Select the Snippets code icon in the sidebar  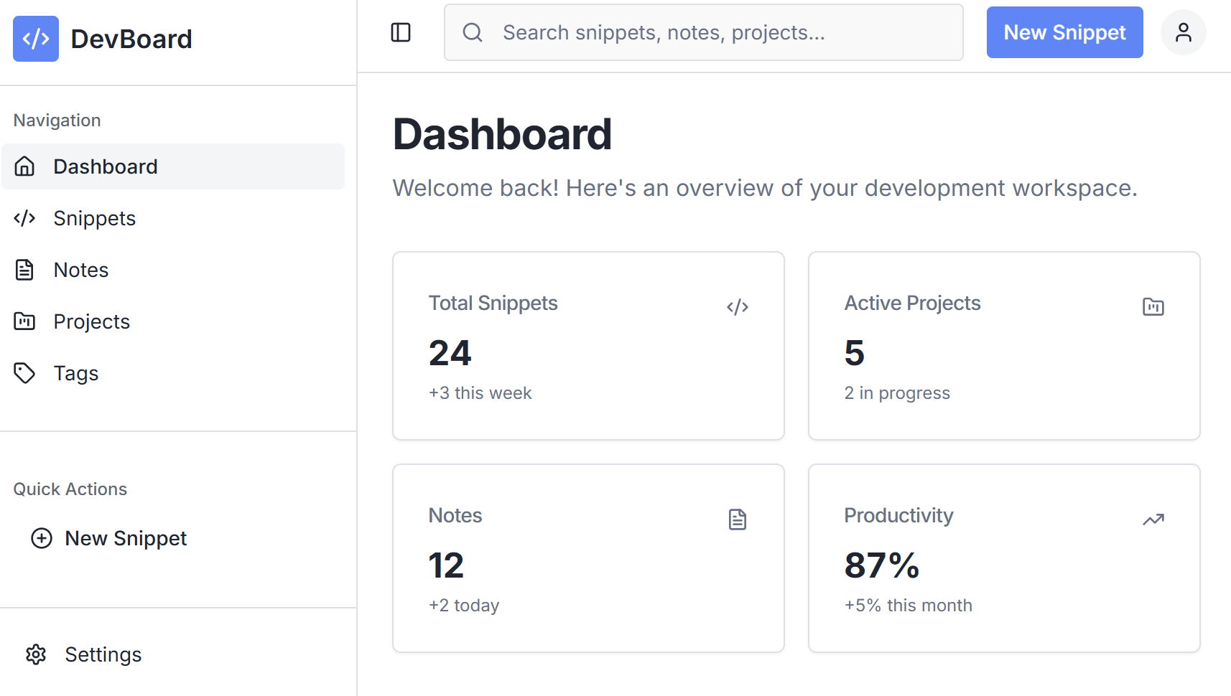[x=24, y=218]
